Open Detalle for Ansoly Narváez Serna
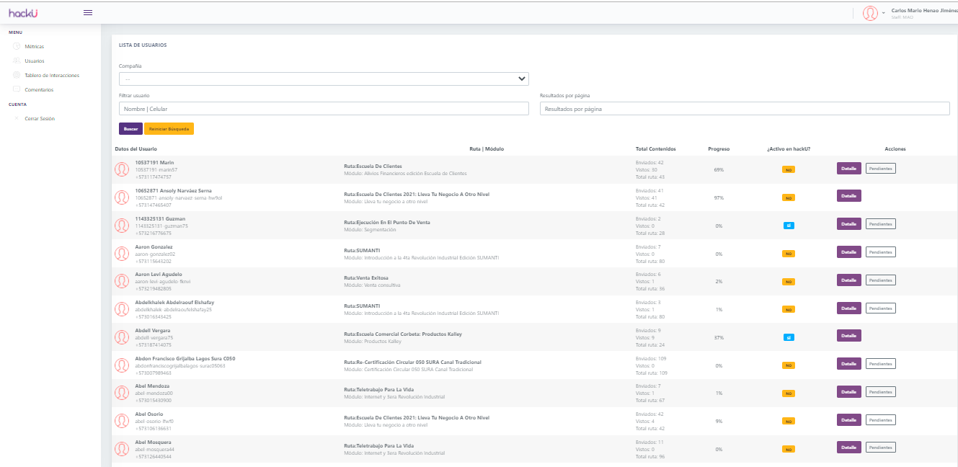 pos(849,195)
